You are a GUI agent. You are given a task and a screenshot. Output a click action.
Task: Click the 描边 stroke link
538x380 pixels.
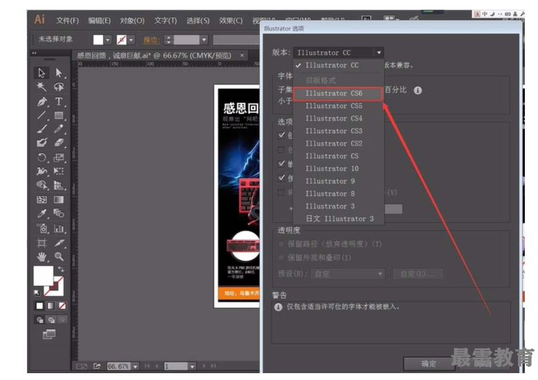(151, 39)
